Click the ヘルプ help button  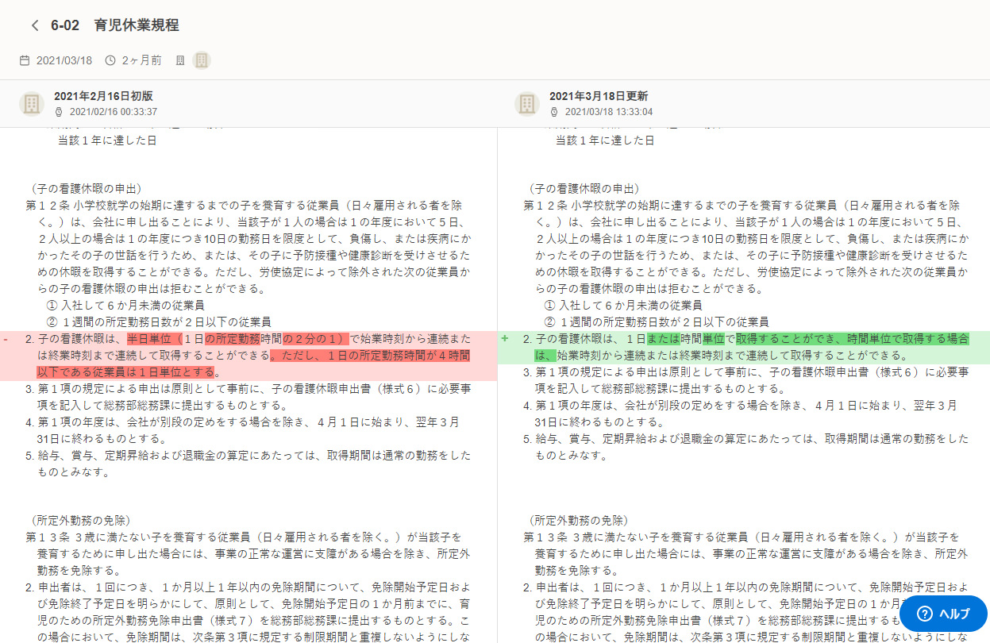pos(943,614)
